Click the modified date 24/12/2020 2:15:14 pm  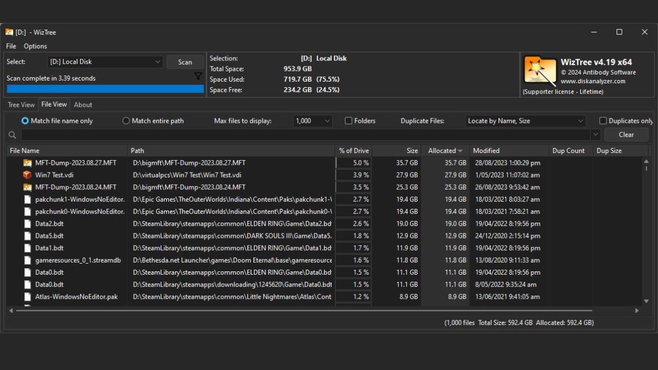pyautogui.click(x=508, y=236)
